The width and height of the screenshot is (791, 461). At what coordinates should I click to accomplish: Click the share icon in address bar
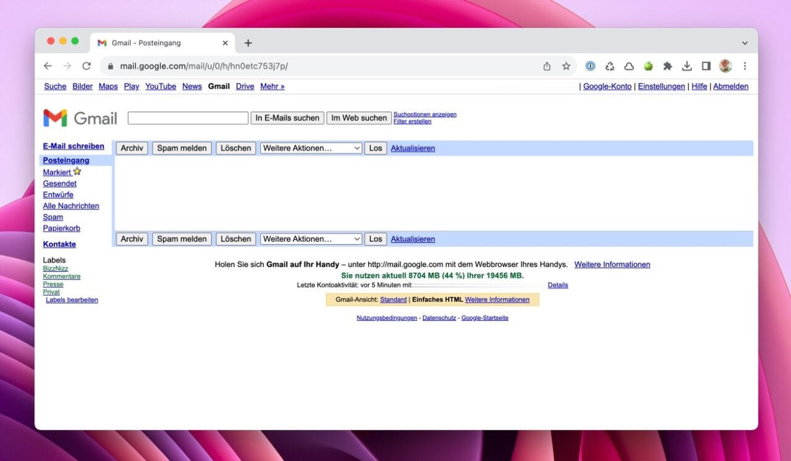pos(547,66)
